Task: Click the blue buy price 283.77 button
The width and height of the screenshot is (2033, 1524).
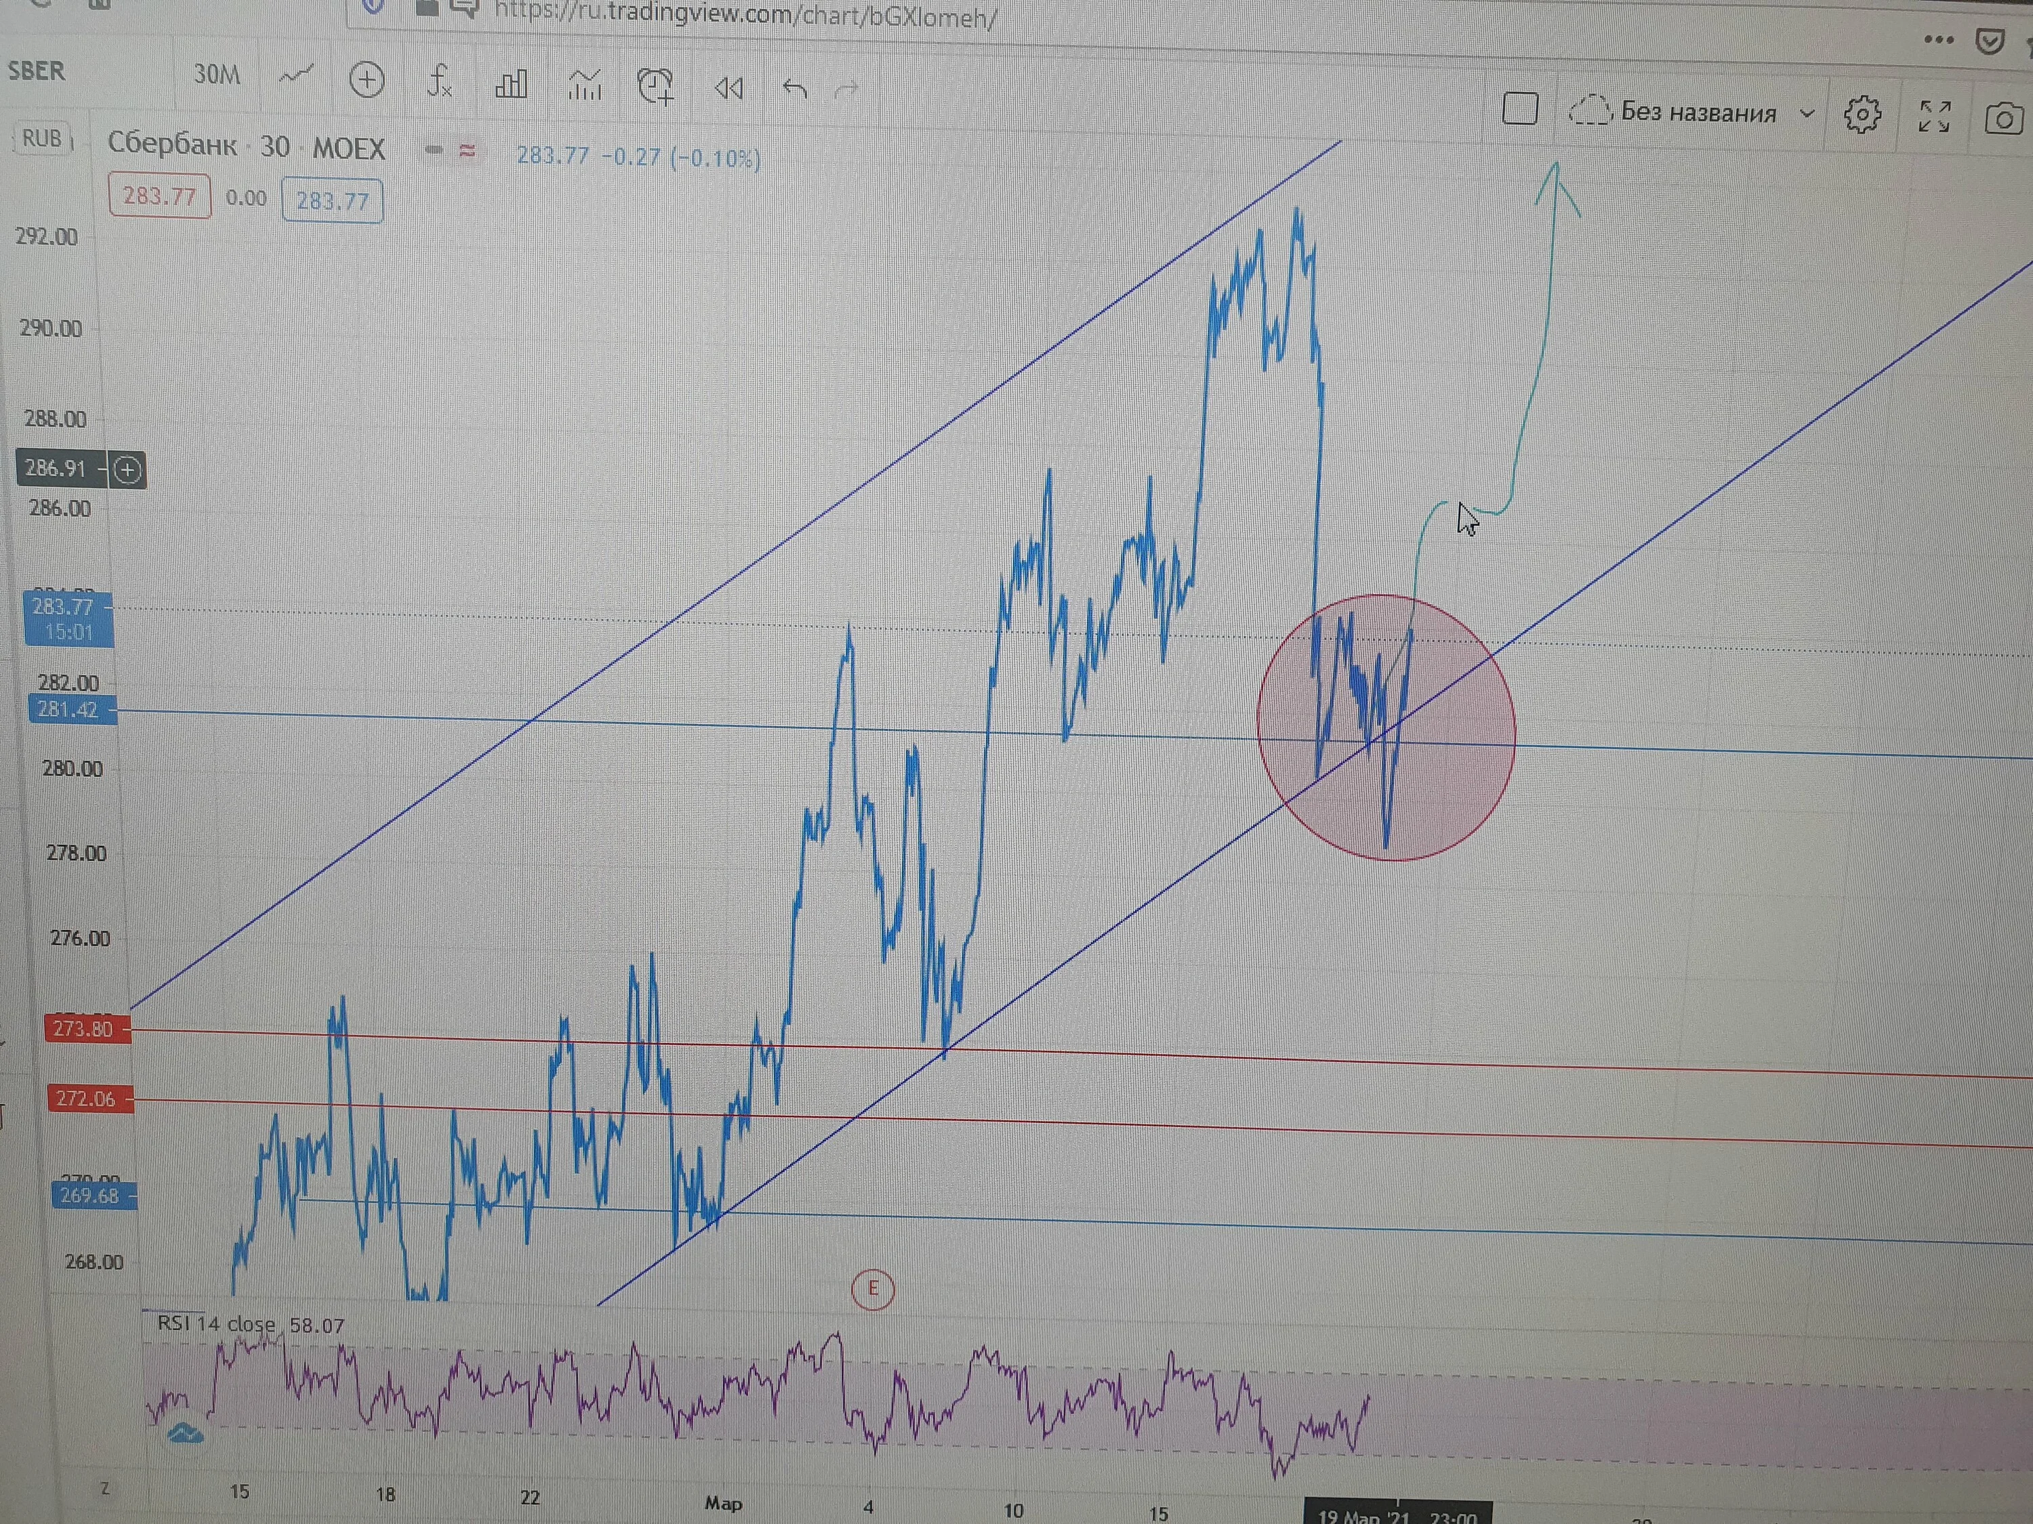Action: tap(333, 201)
